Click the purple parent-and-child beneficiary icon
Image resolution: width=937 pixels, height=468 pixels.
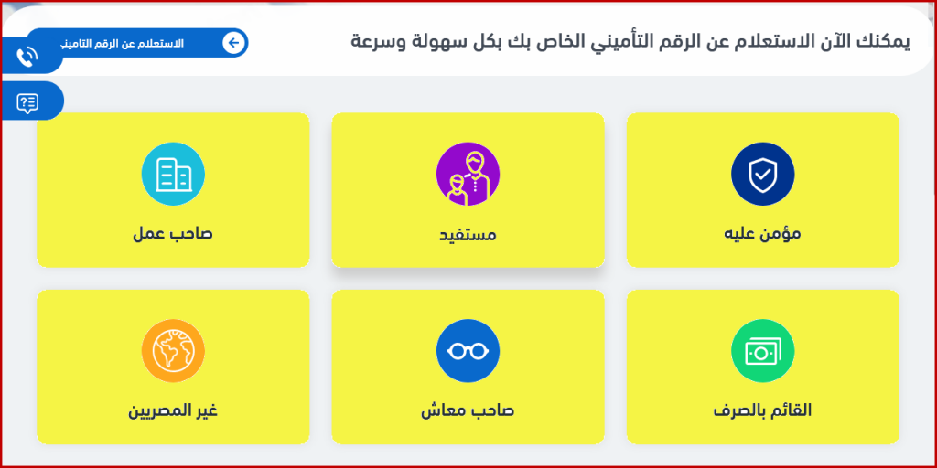click(468, 174)
